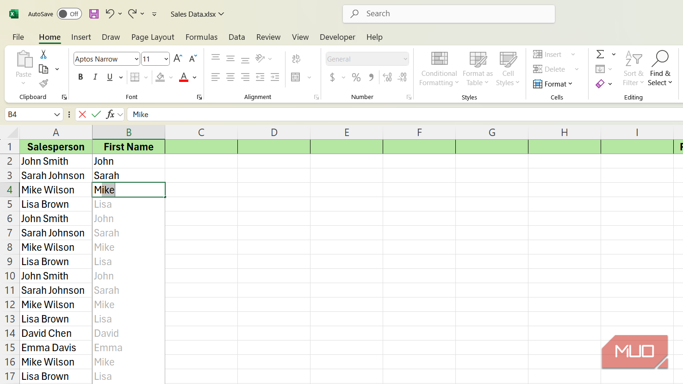
Task: Switch to the Formulas tab
Action: click(201, 37)
